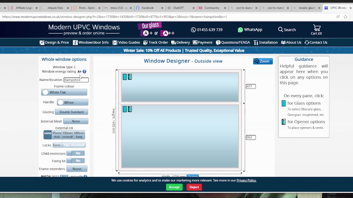353x198 pixels.
Task: Open Glazing Double Standard dropdown
Action: pos(71,112)
